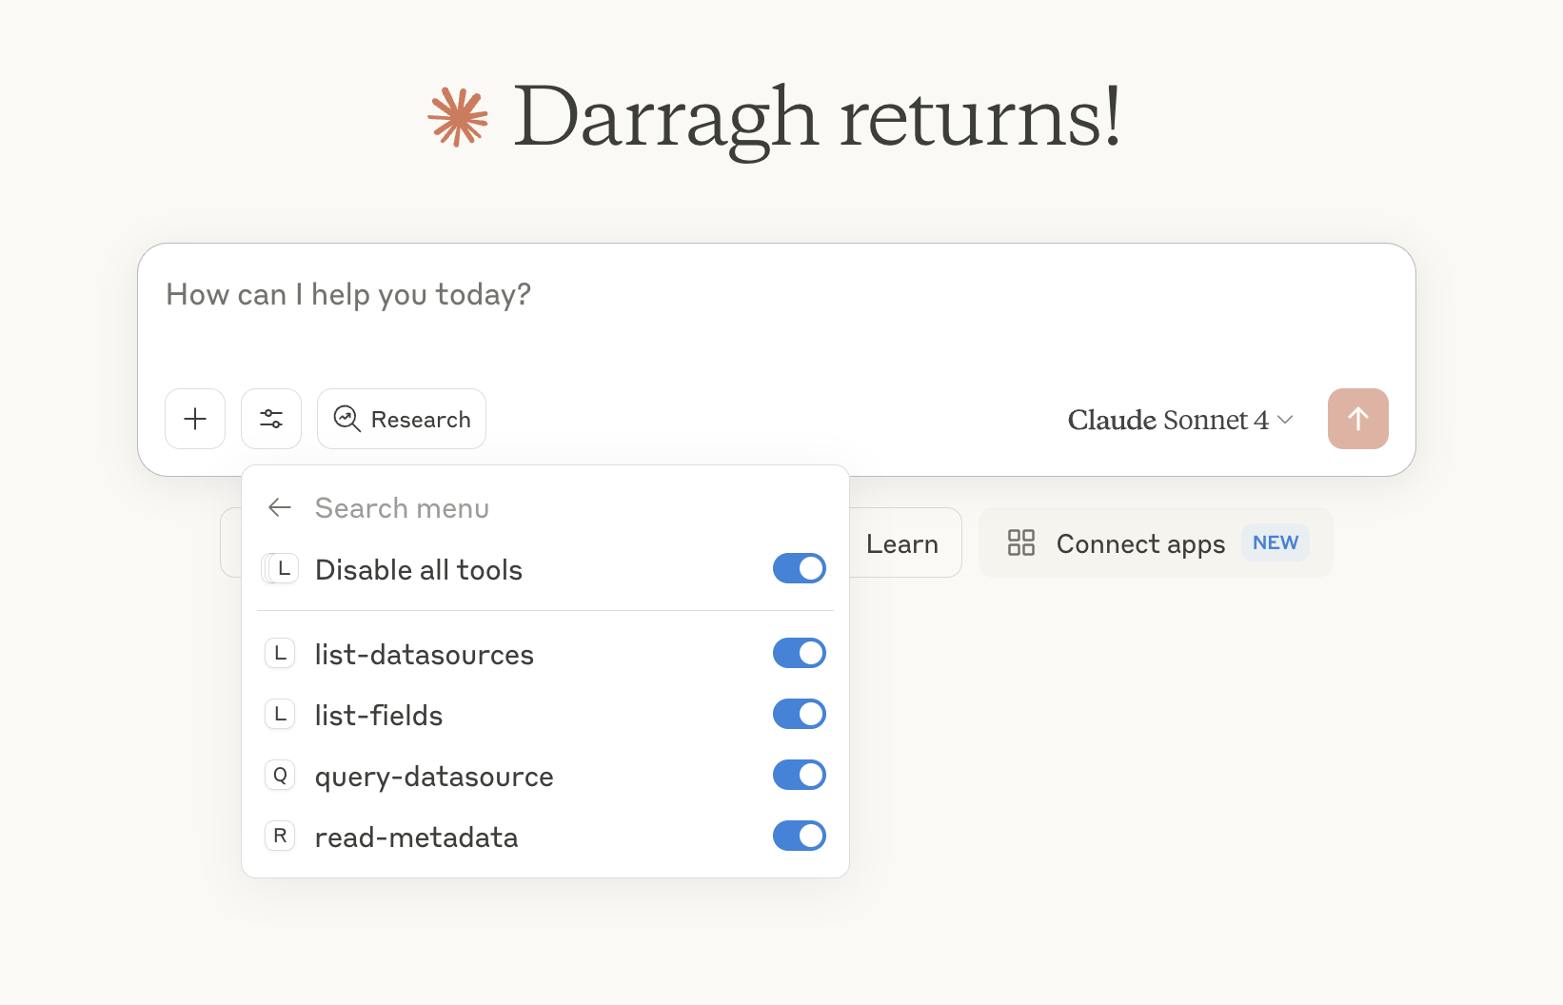Viewport: 1563px width, 1005px height.
Task: Click the plus attachment icon
Action: (195, 419)
